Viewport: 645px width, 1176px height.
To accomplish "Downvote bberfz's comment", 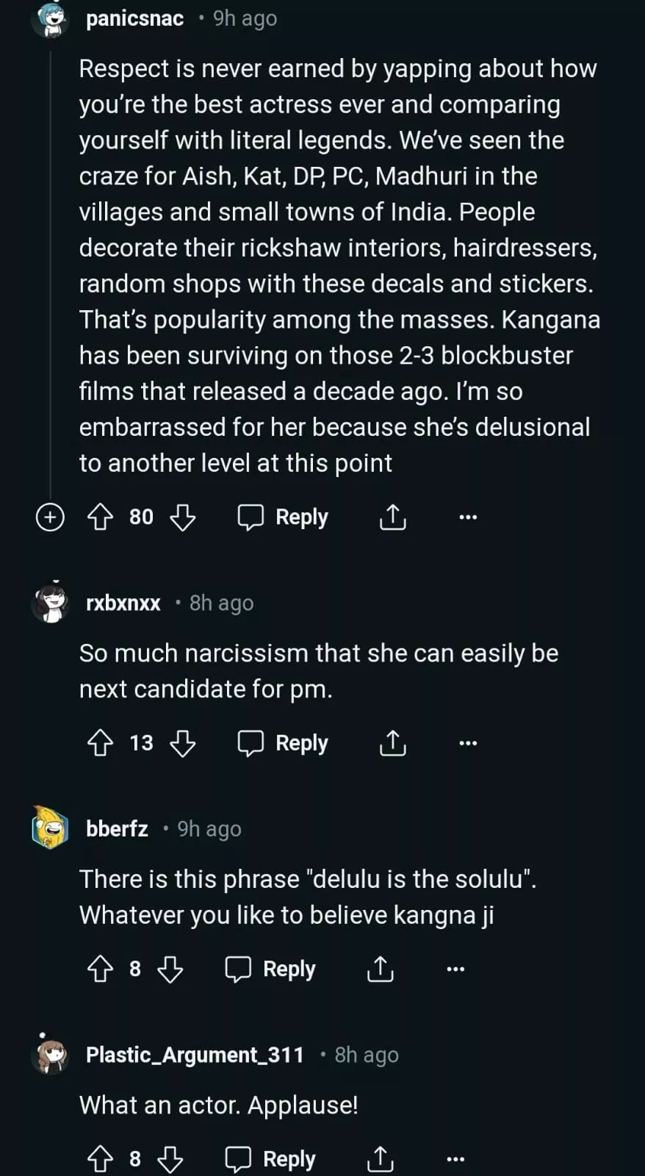I will [170, 969].
